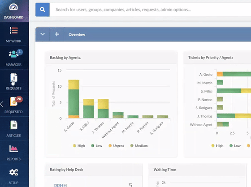This screenshot has width=251, height=187.
Task: Open the Reports chart icon
Action: (x=13, y=149)
